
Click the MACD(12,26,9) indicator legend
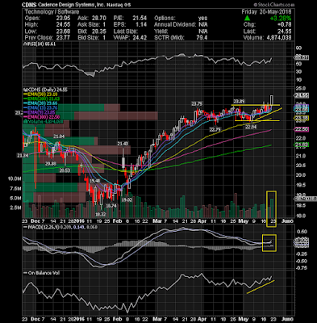[60, 228]
